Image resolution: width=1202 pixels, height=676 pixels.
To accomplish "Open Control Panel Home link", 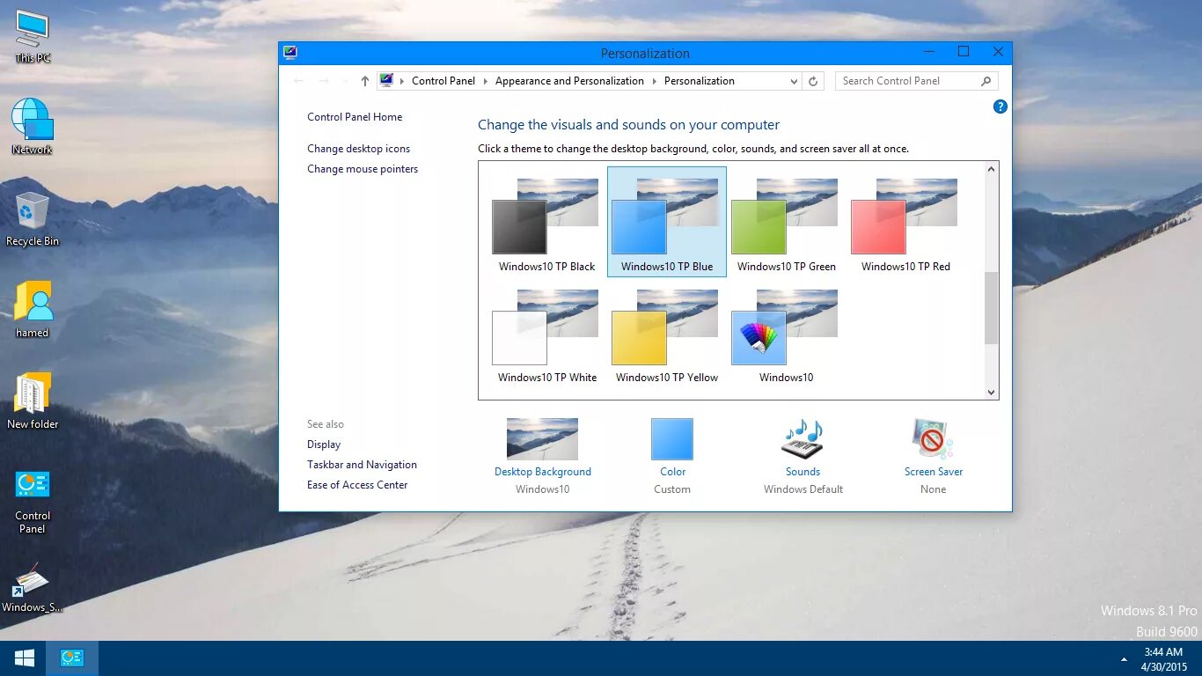I will tap(355, 117).
